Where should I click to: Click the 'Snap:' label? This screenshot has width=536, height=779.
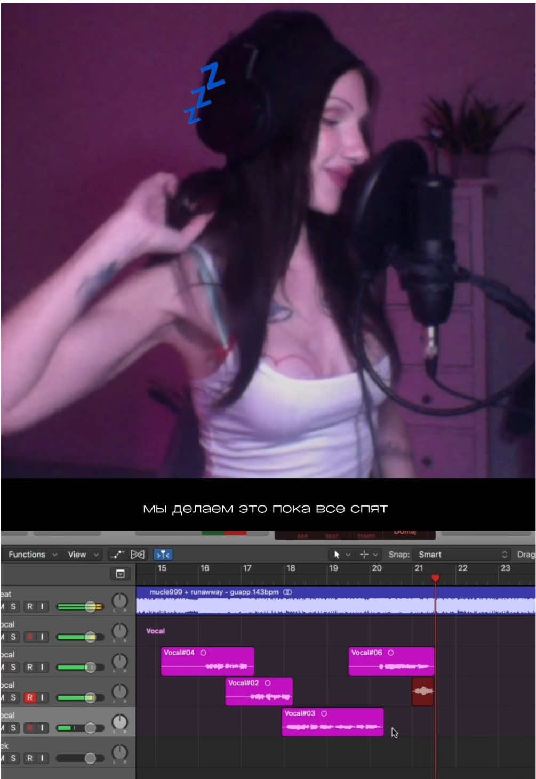399,555
